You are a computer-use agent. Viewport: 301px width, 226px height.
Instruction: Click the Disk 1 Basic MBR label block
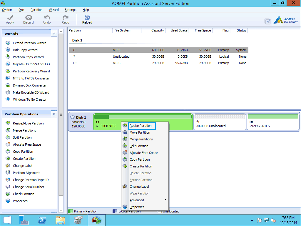click(81, 122)
